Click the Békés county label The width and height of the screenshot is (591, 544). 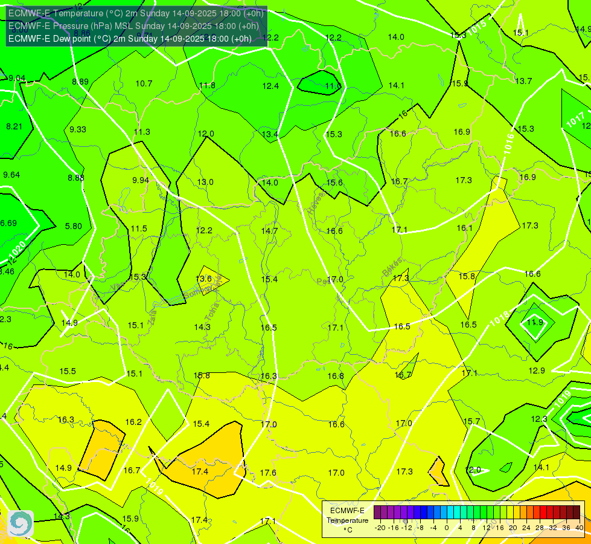point(392,267)
